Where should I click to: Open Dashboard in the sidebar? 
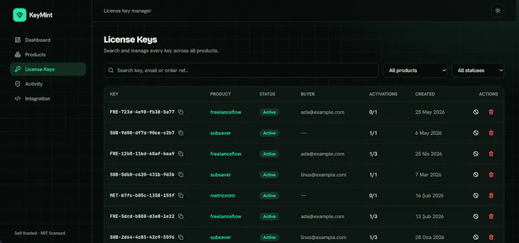(48, 40)
